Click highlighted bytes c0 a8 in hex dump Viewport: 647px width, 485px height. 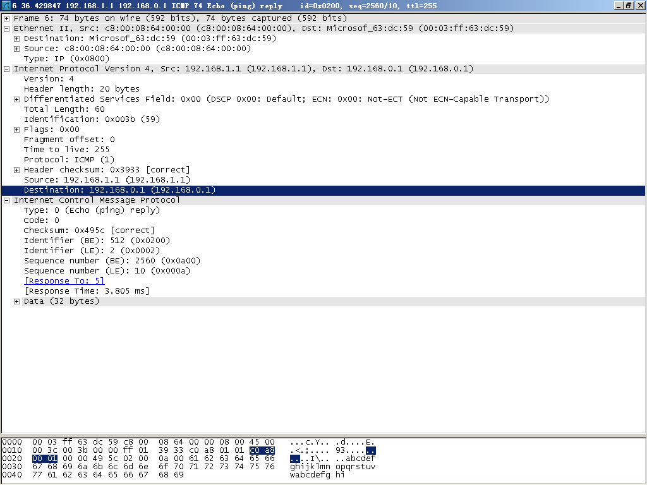click(262, 450)
